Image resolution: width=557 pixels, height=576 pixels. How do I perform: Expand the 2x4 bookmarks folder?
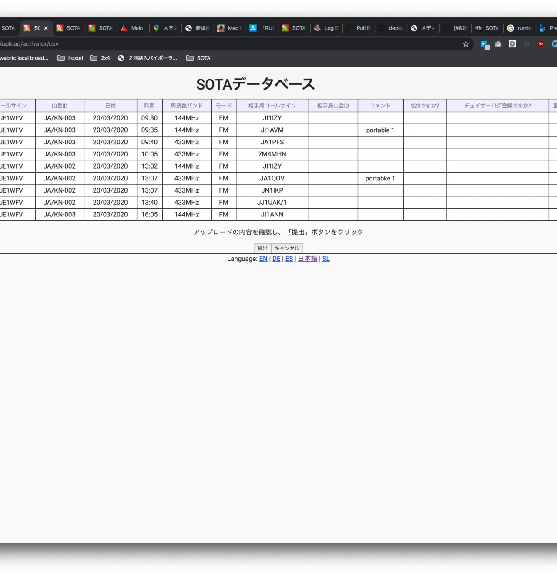point(100,58)
